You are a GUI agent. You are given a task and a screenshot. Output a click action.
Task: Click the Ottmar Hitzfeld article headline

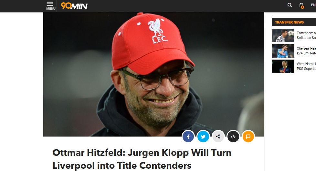142,159
